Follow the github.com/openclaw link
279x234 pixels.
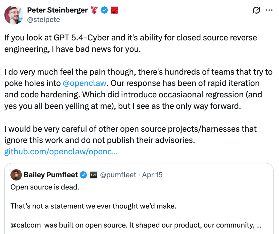click(61, 152)
